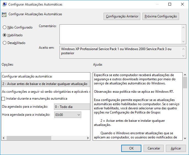
Task: Click inside the Comentário text field
Action: 121,34
